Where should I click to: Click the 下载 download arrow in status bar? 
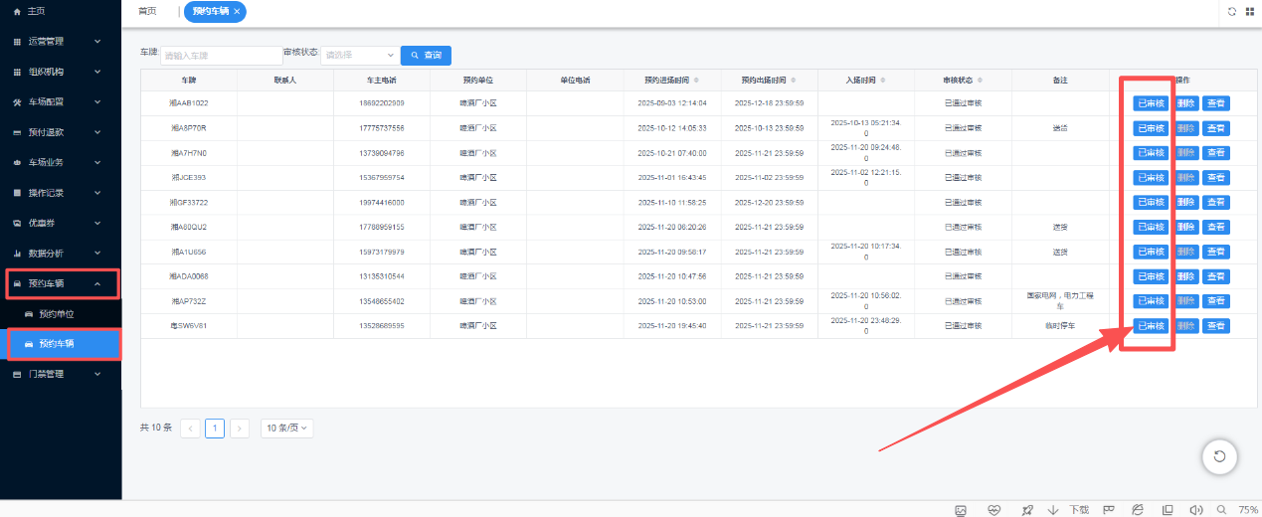1053,510
